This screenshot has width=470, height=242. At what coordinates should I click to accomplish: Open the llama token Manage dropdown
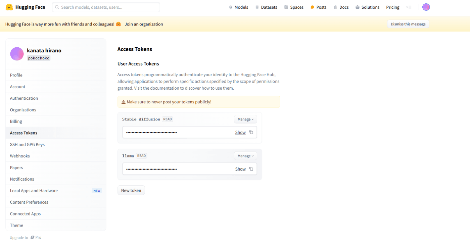245,156
